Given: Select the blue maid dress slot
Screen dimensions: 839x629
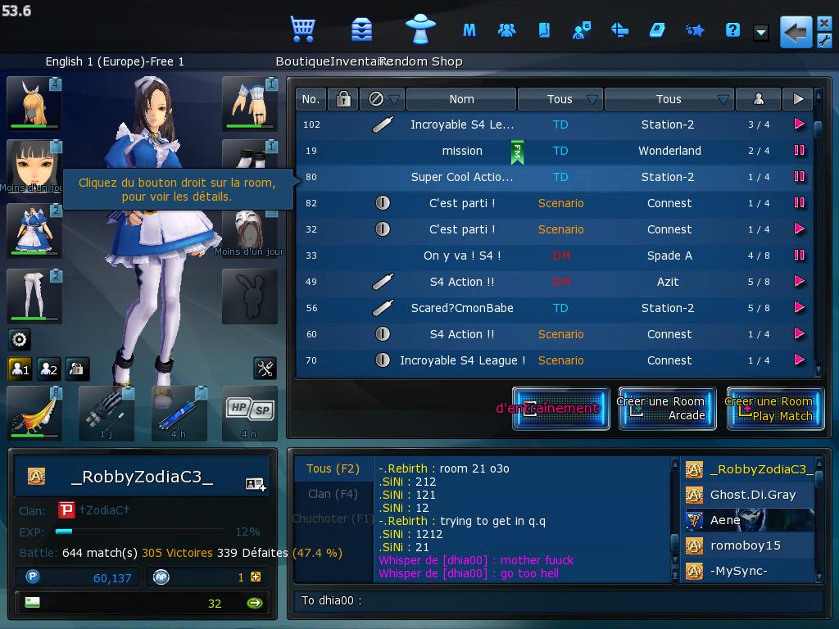Looking at the screenshot, I should click(x=34, y=231).
